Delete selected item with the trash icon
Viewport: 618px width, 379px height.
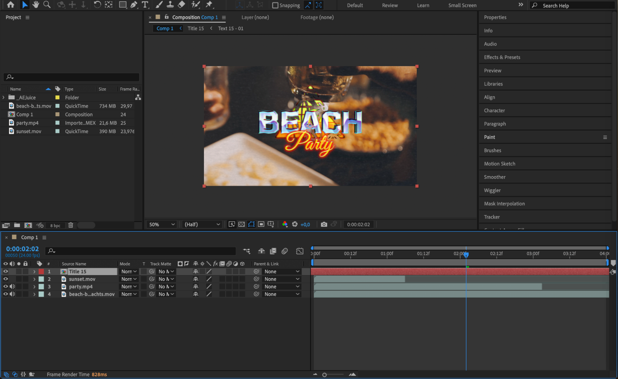(x=70, y=225)
